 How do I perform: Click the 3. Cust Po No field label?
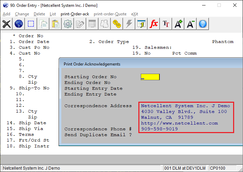pyautogui.click(x=29, y=47)
